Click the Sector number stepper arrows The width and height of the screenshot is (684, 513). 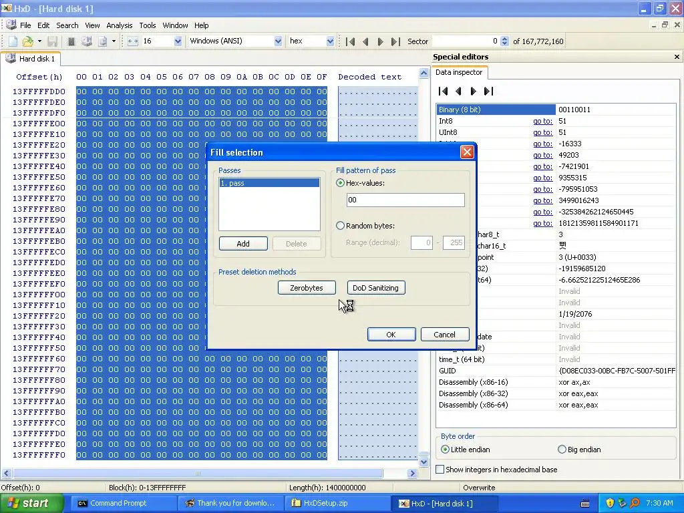tap(505, 41)
